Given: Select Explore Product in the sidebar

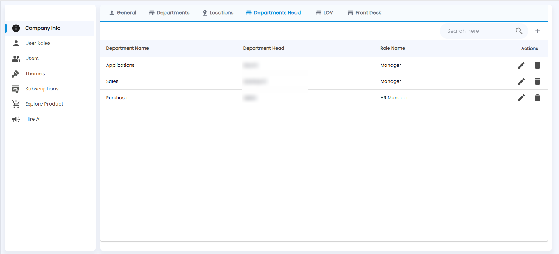Looking at the screenshot, I should click(x=50, y=104).
